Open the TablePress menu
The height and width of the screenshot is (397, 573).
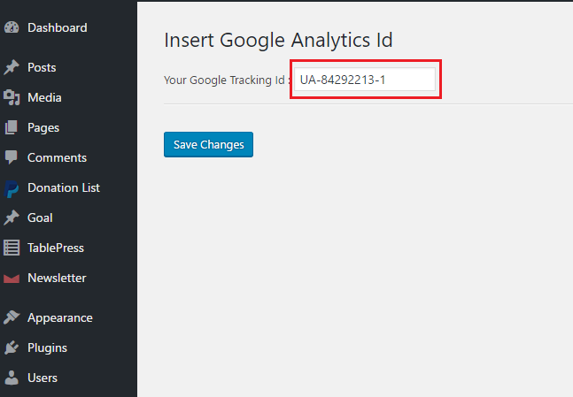56,248
